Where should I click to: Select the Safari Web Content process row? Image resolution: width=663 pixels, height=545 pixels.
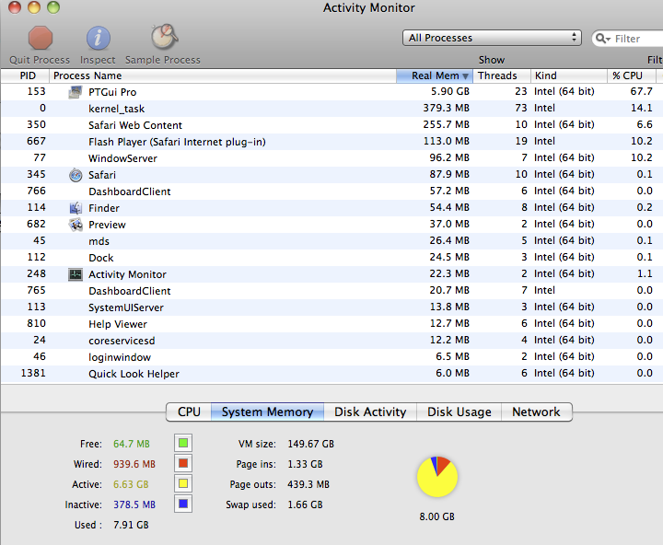coord(331,124)
